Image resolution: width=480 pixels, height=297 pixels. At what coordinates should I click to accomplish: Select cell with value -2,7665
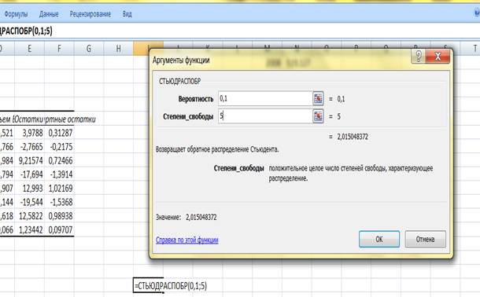click(x=29, y=147)
